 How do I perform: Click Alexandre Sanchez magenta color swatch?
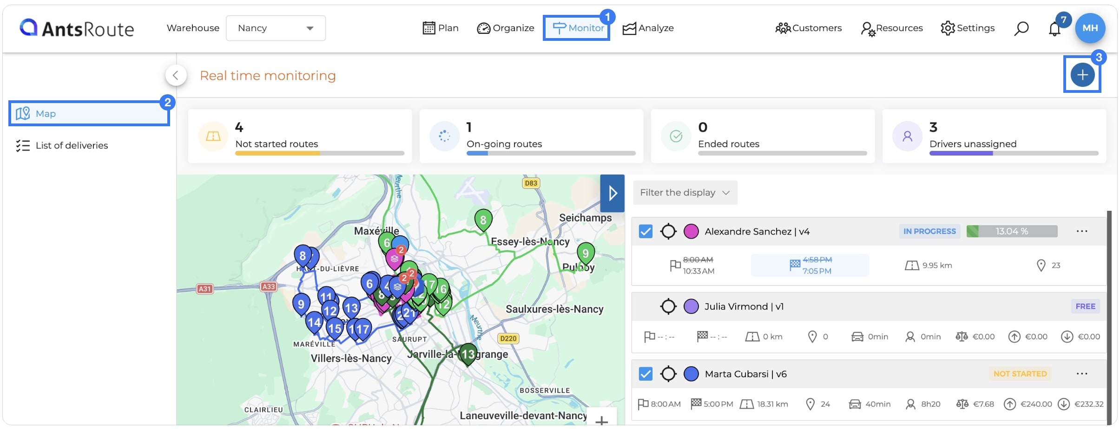[691, 231]
